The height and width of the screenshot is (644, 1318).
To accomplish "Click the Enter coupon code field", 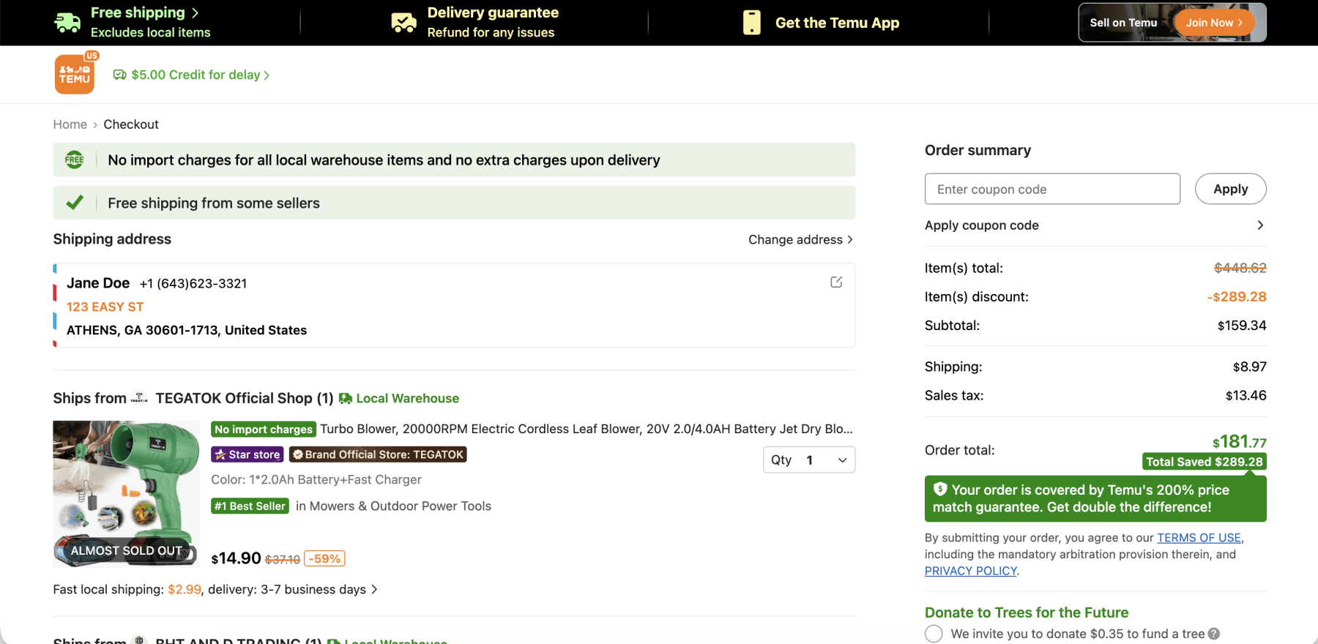I will 1051,189.
